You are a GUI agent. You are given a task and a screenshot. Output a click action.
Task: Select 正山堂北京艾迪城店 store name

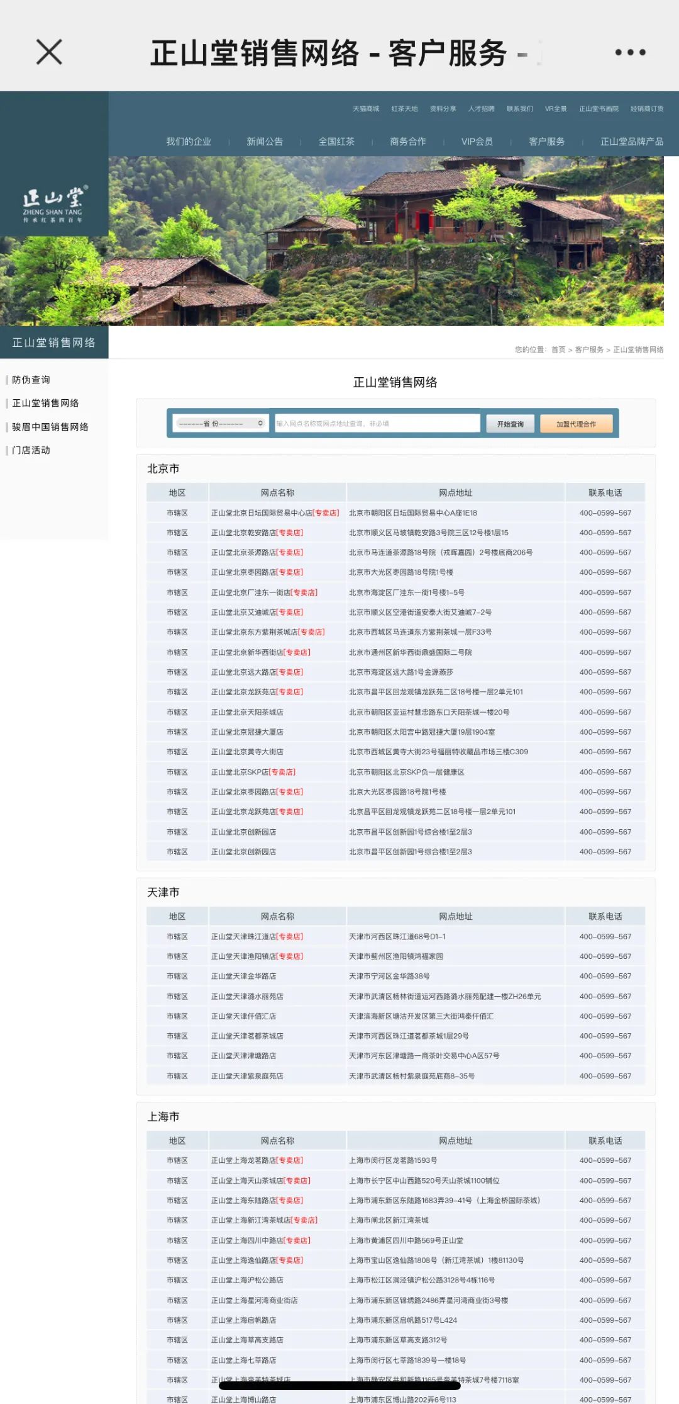click(x=243, y=613)
